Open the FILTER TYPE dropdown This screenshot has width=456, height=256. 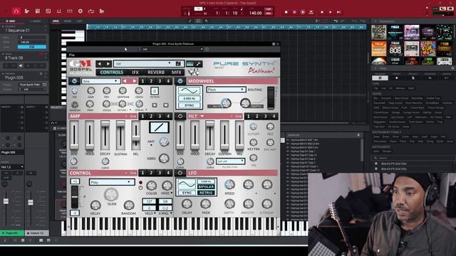point(230,161)
